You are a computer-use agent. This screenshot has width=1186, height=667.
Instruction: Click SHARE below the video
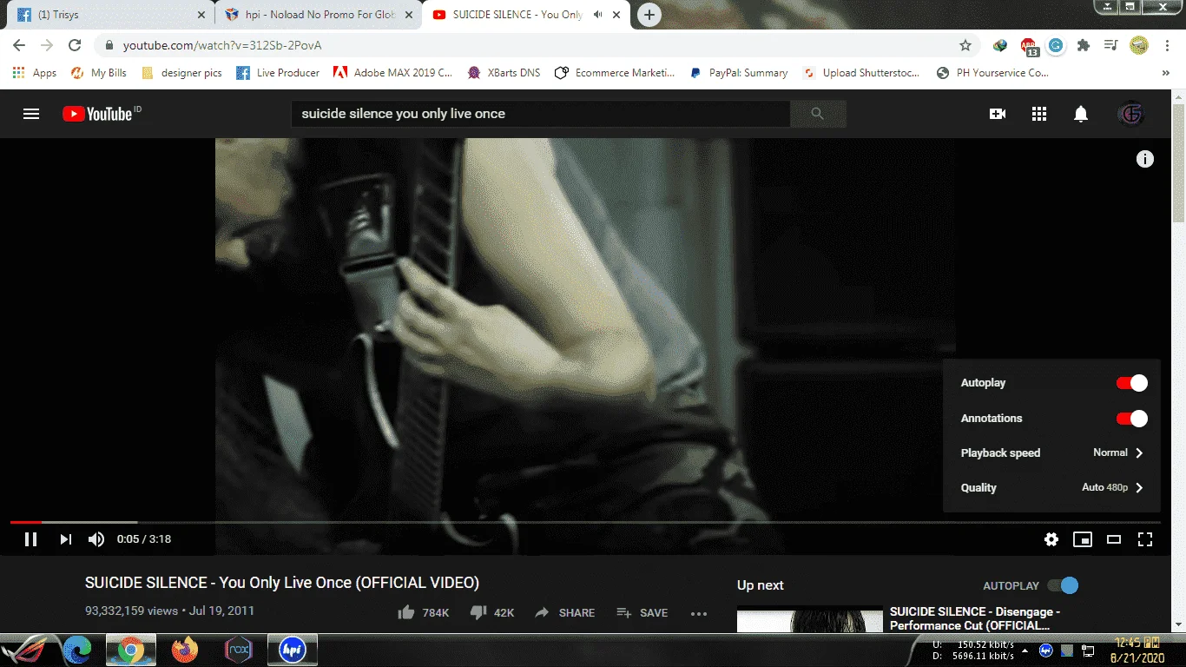click(564, 612)
